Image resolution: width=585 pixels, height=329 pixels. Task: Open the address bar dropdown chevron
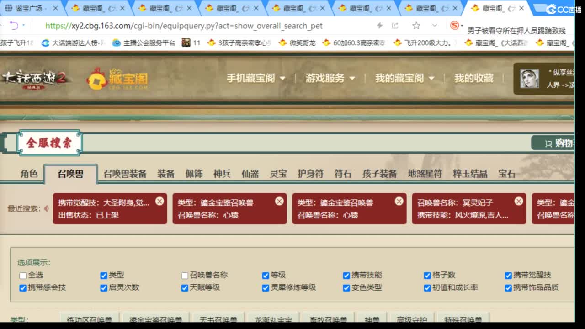[434, 26]
